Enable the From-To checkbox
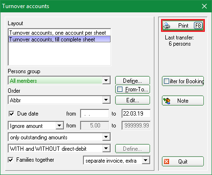Viewport: 212px width, 175px height. pyautogui.click(x=120, y=89)
